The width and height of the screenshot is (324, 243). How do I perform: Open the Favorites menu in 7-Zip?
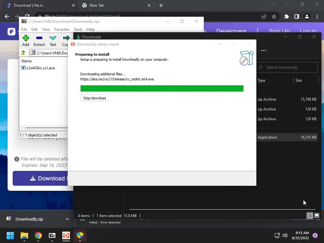(x=62, y=29)
